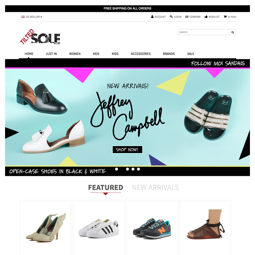Open the Adidas Superstar sneaker thumbnail

coord(98,229)
